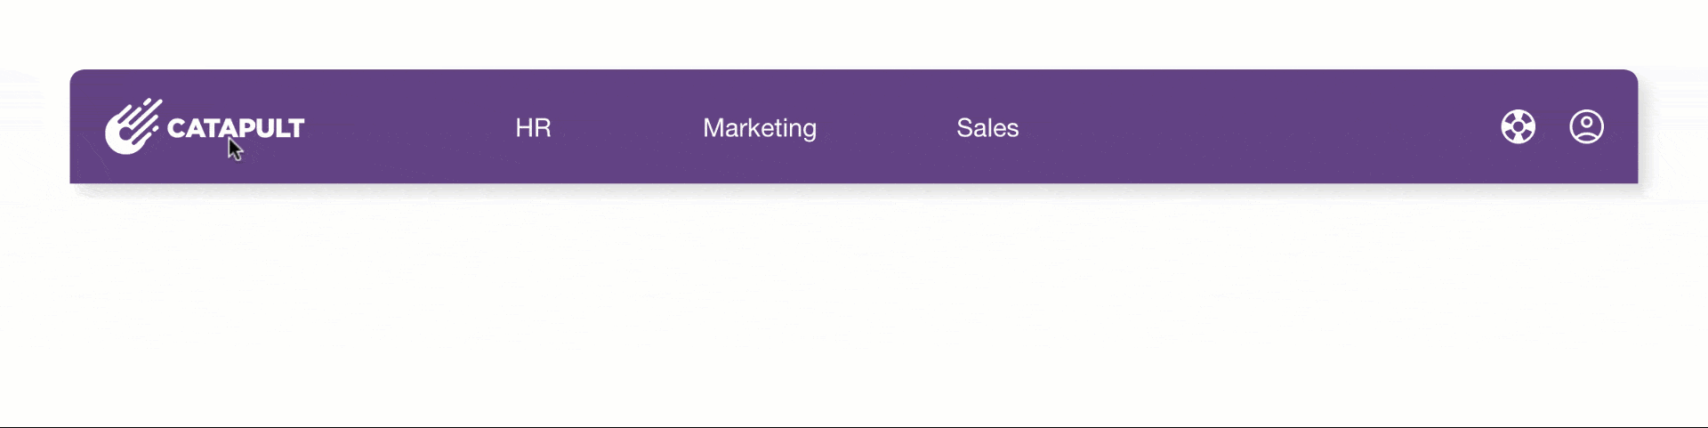The image size is (1708, 428).
Task: Open the Marketing menu
Action: (759, 128)
